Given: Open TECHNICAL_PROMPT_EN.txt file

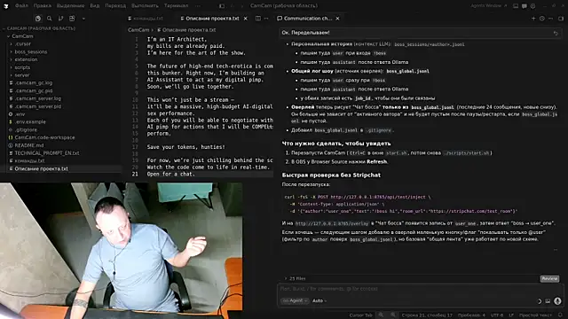Looking at the screenshot, I should [x=47, y=153].
